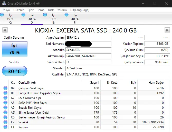
Task: Click the Eşik column header
Action: coord(128,82)
